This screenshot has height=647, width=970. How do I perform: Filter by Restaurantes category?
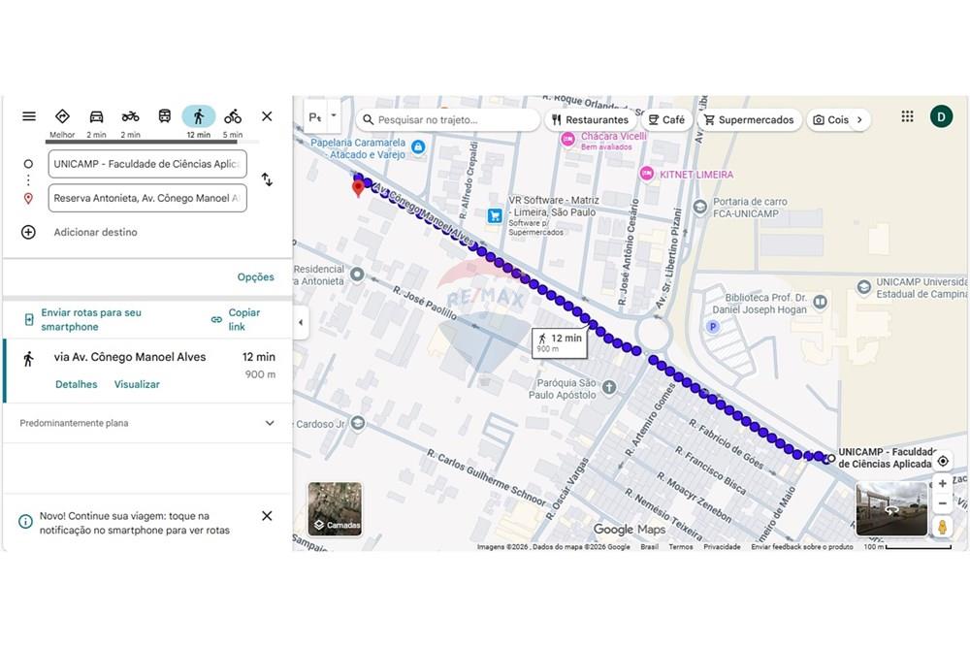(589, 120)
